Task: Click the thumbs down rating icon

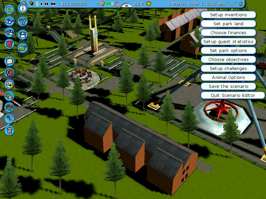Action: [102, 4]
